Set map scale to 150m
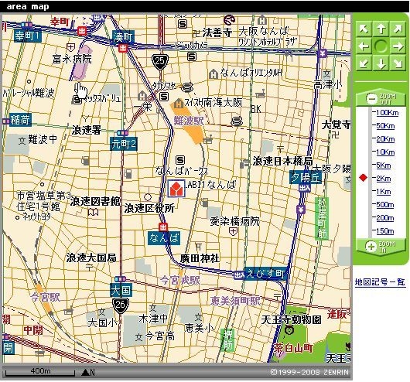The height and width of the screenshot is (382, 410). point(385,231)
